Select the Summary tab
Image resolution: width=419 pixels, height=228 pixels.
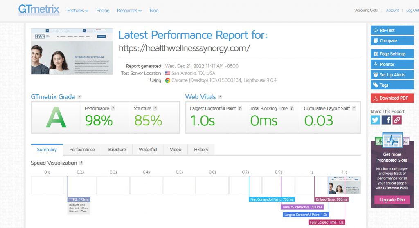pyautogui.click(x=47, y=150)
